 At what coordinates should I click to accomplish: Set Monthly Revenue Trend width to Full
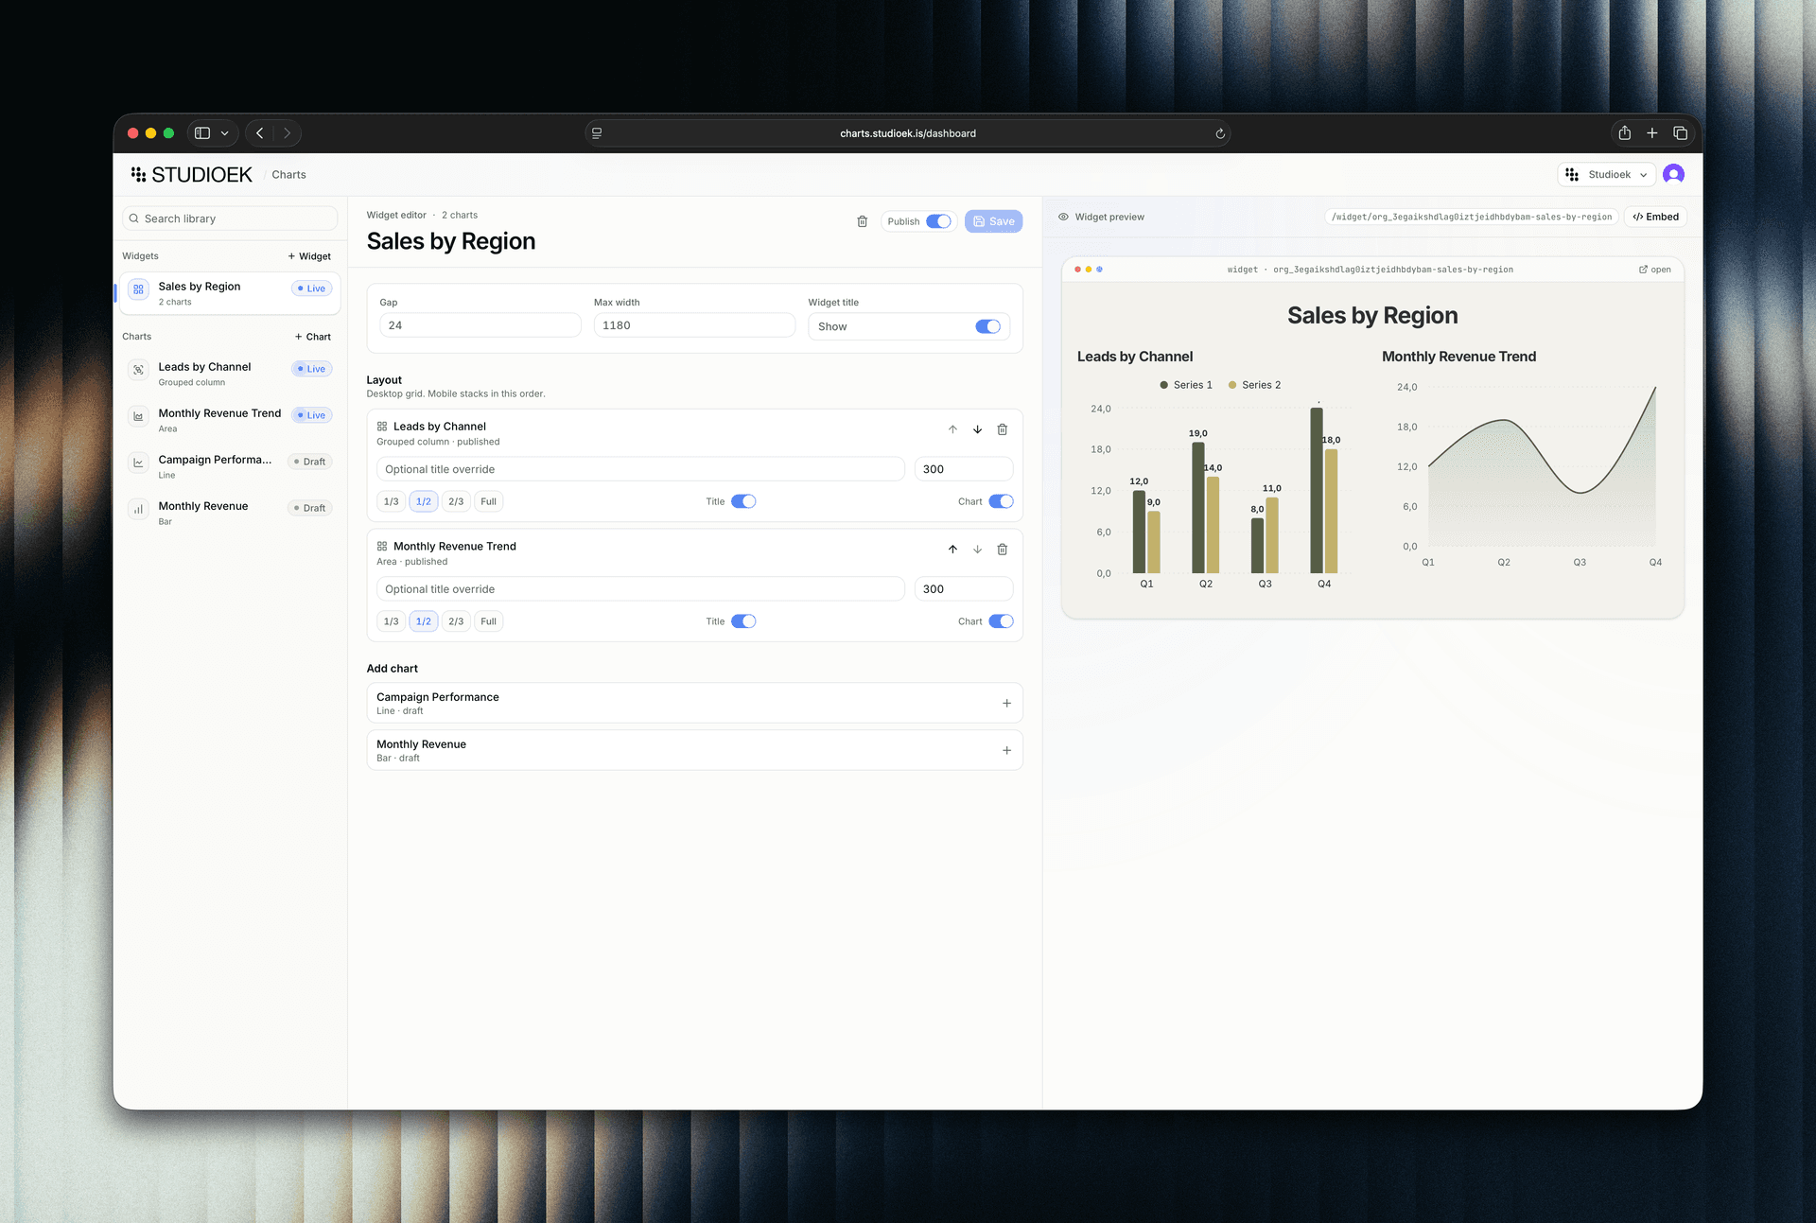point(488,621)
